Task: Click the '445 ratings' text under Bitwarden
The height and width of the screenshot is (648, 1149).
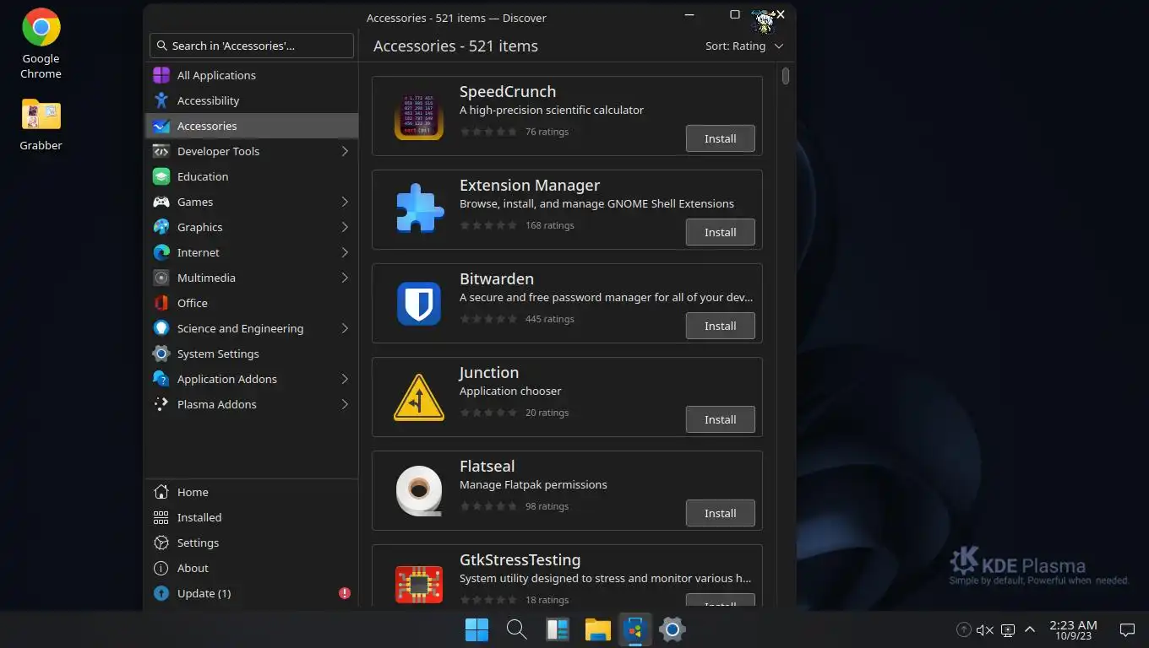Action: tap(549, 319)
